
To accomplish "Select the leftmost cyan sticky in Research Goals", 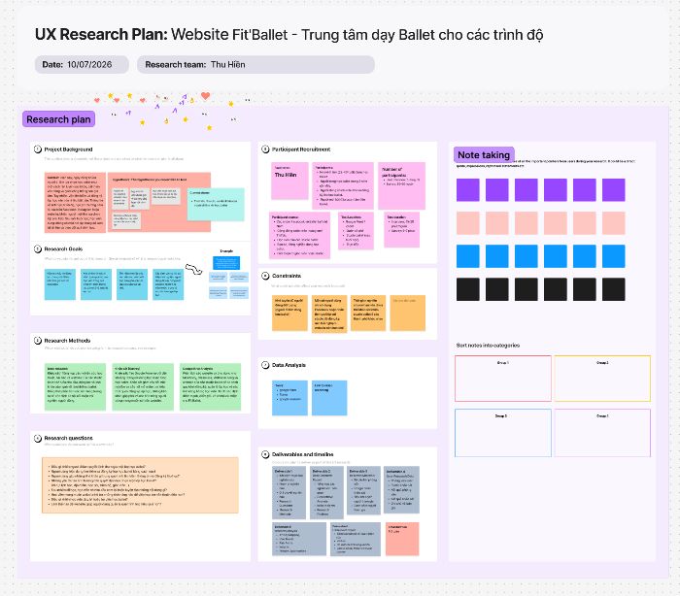I will 60,284.
